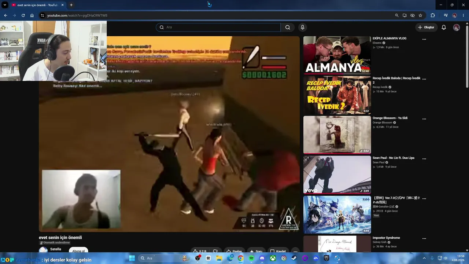Launch Steam from the taskbar
This screenshot has height=264, width=469.
click(294, 258)
